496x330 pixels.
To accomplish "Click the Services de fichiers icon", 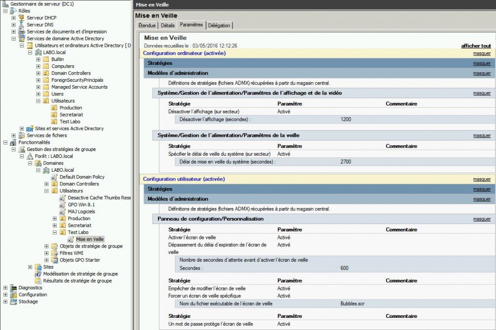I will (x=21, y=135).
